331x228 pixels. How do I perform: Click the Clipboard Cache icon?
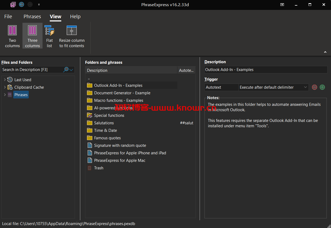point(10,87)
